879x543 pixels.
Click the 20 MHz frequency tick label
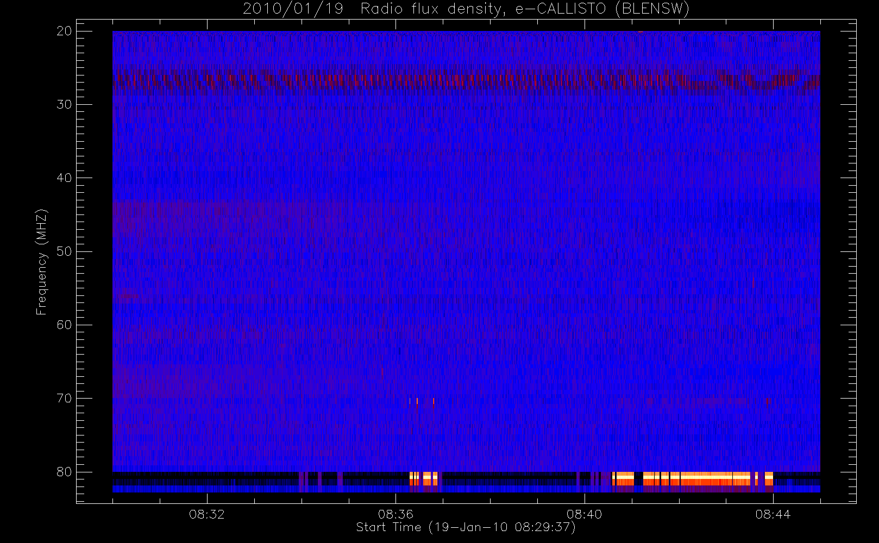(x=64, y=31)
